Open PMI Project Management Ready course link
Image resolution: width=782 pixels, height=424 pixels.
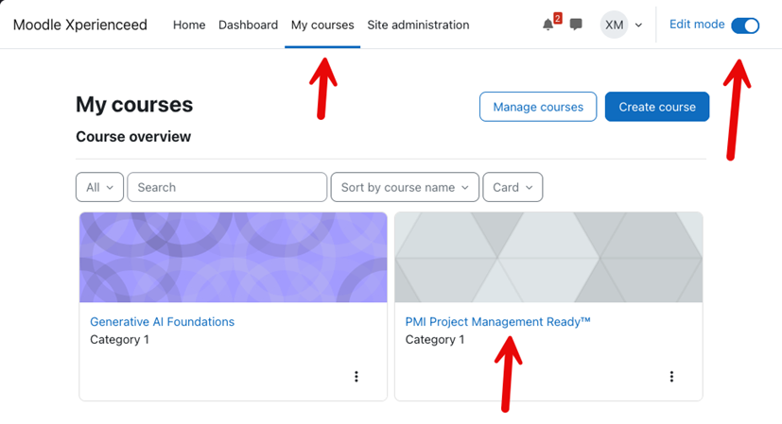click(x=497, y=322)
